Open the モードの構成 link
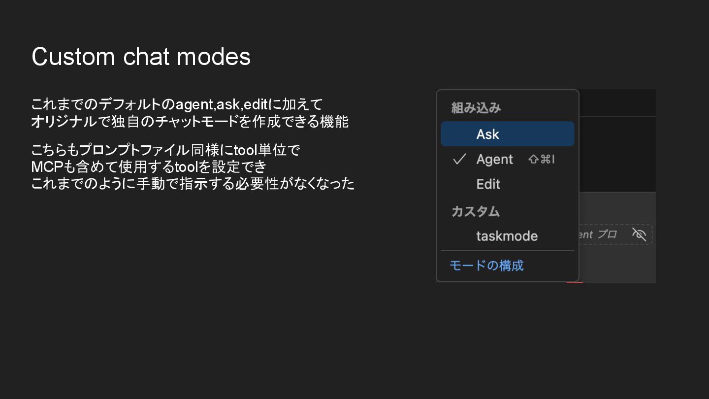The image size is (709, 399). (x=486, y=266)
